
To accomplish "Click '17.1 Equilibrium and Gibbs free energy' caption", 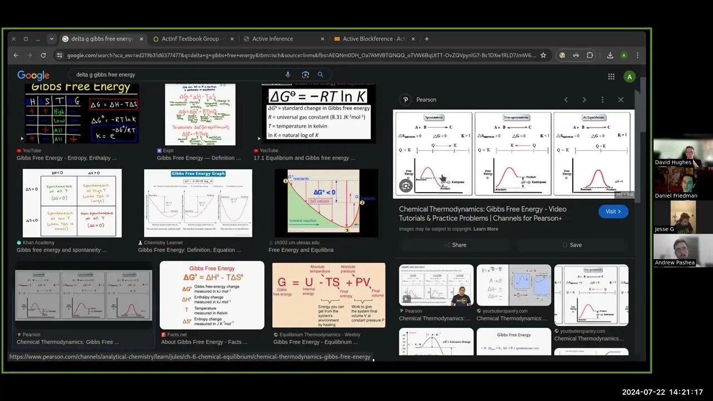I will pyautogui.click(x=304, y=158).
